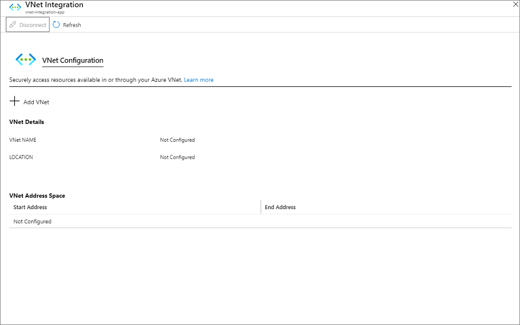
Task: Click the Disconnect button
Action: click(x=27, y=25)
